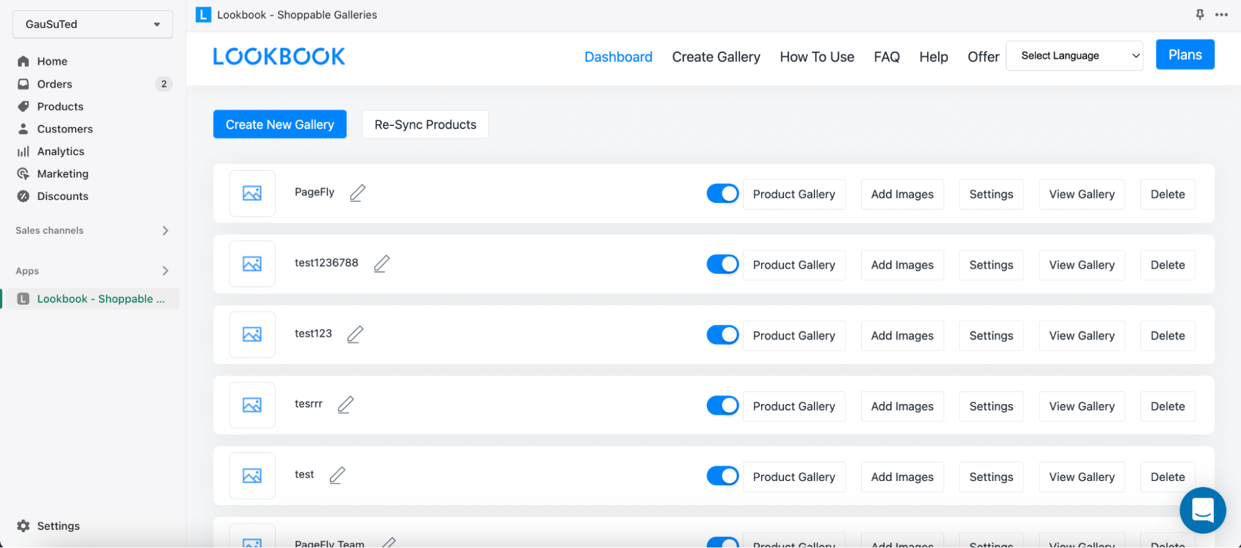Click Product Gallery for PageFly
This screenshot has height=548, width=1241.
(x=794, y=194)
